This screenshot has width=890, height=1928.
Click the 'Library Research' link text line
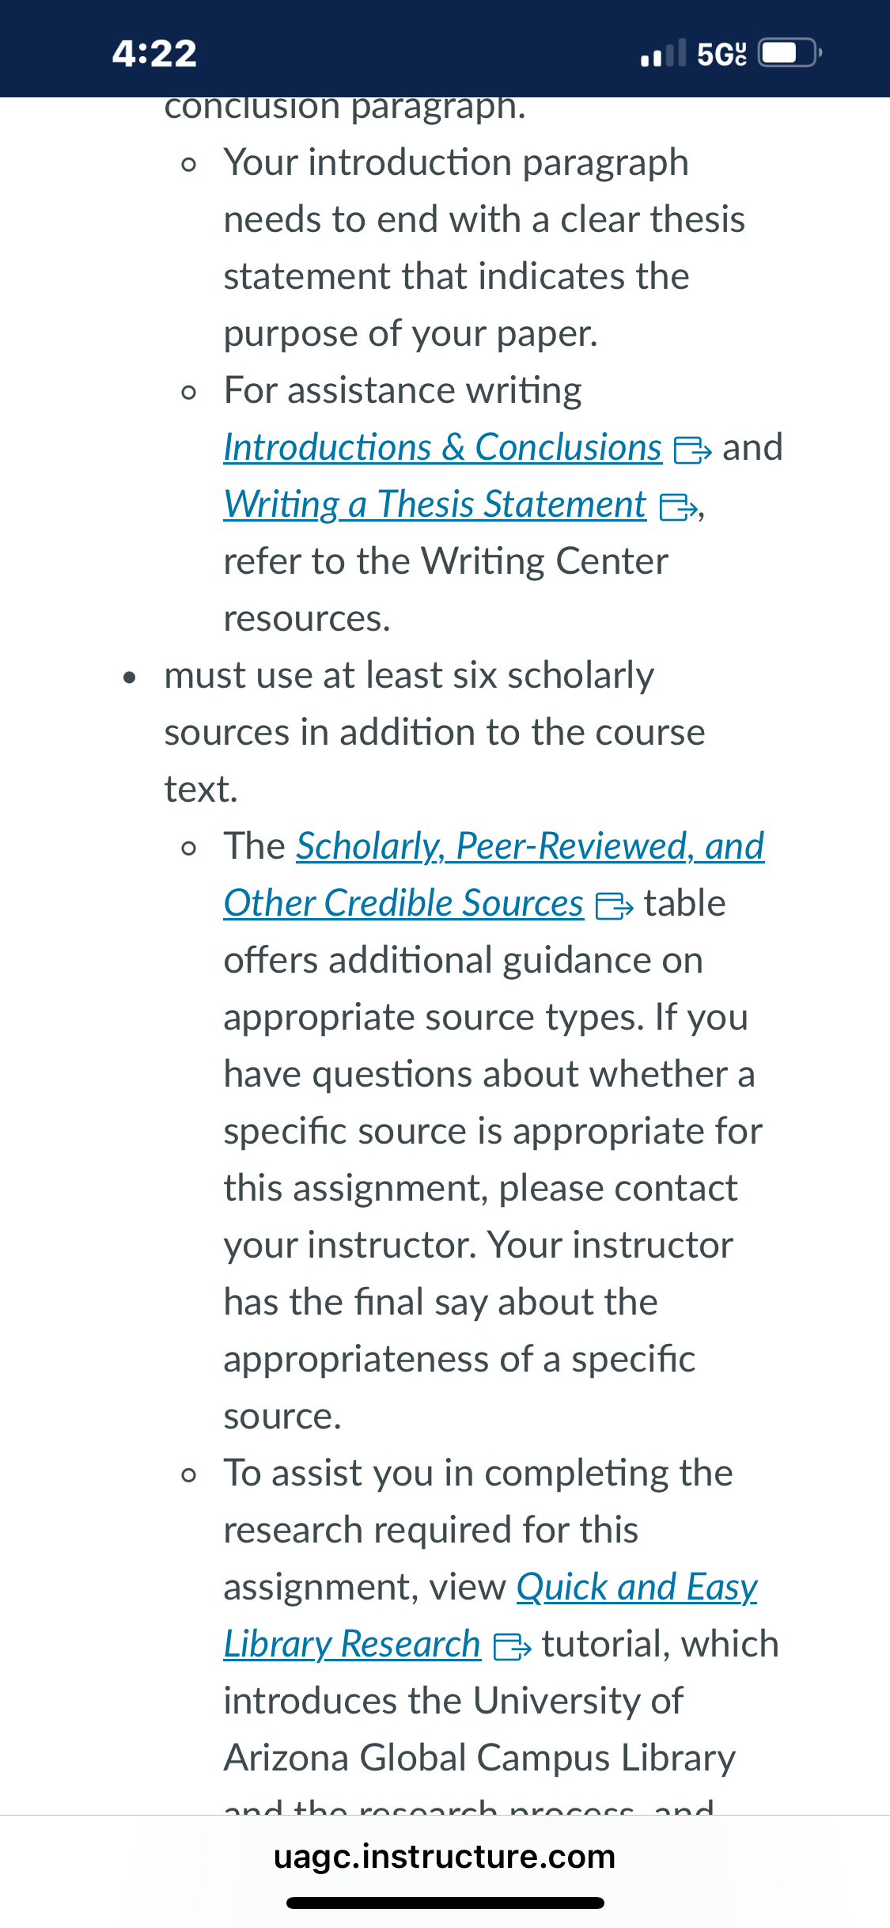pos(352,1645)
